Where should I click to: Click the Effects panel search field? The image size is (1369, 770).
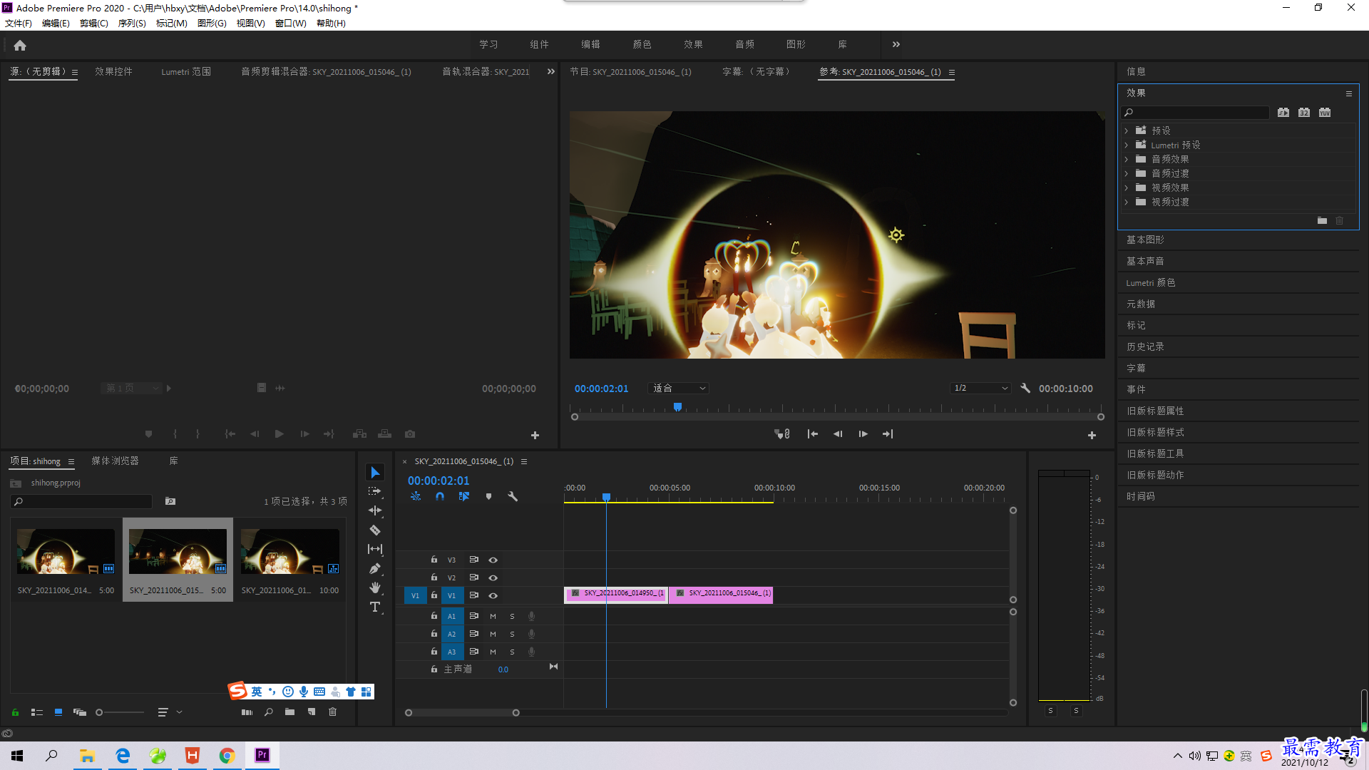[1195, 113]
